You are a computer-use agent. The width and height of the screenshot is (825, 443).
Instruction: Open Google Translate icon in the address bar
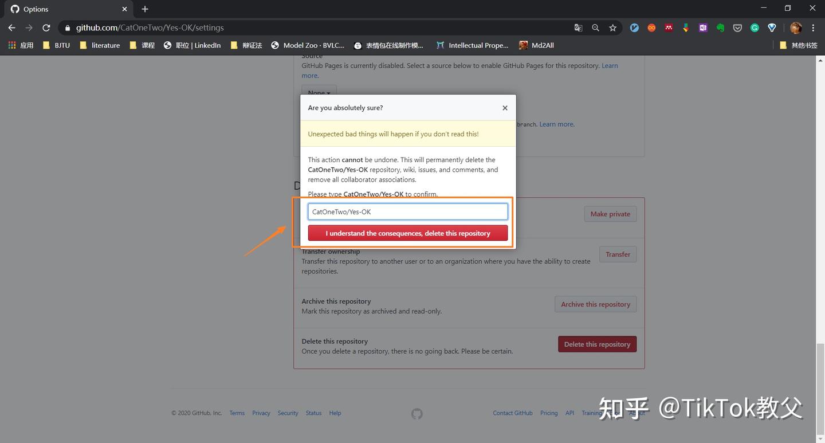pos(577,28)
